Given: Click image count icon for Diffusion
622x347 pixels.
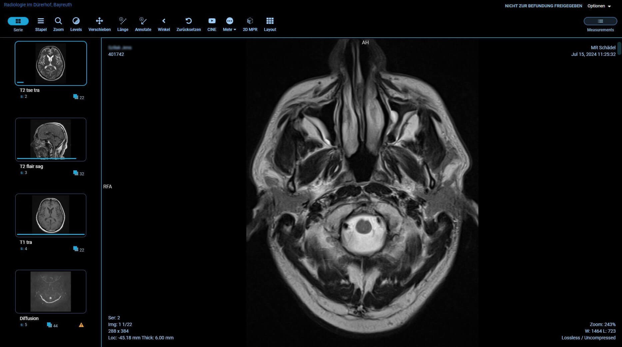Looking at the screenshot, I should (x=49, y=325).
